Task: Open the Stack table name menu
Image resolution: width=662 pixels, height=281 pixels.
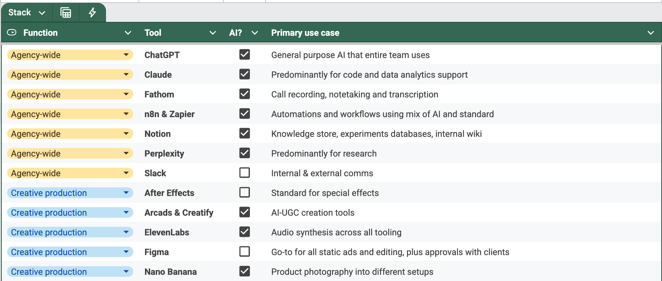Action: click(x=42, y=13)
